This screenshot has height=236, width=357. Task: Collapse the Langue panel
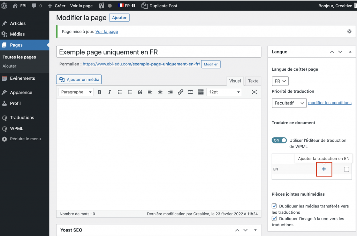pos(350,52)
